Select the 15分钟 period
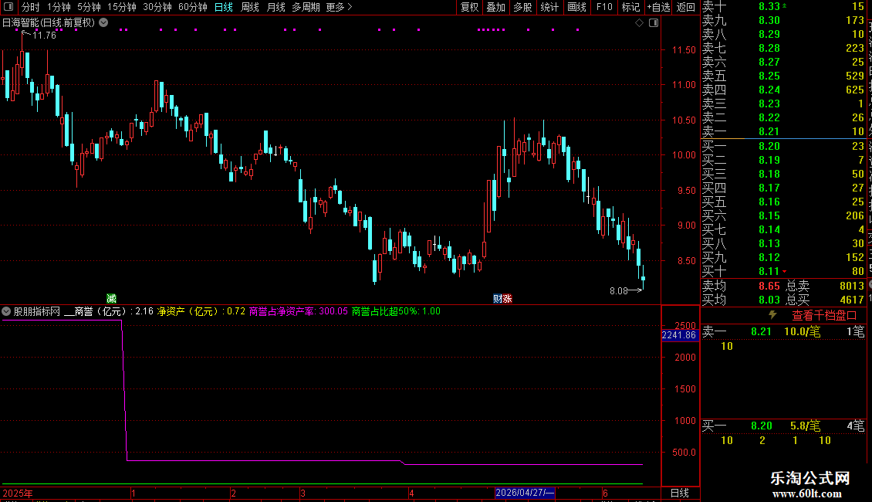Viewport: 872px width, 502px height. tap(121, 7)
